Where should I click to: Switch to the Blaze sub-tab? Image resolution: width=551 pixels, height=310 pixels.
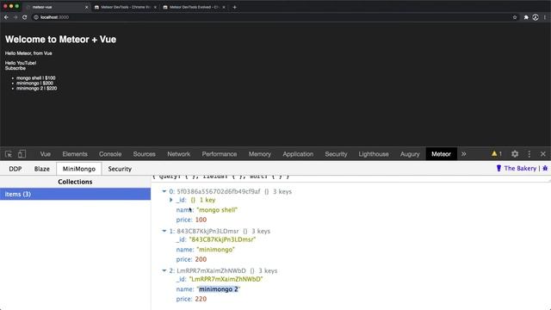42,169
